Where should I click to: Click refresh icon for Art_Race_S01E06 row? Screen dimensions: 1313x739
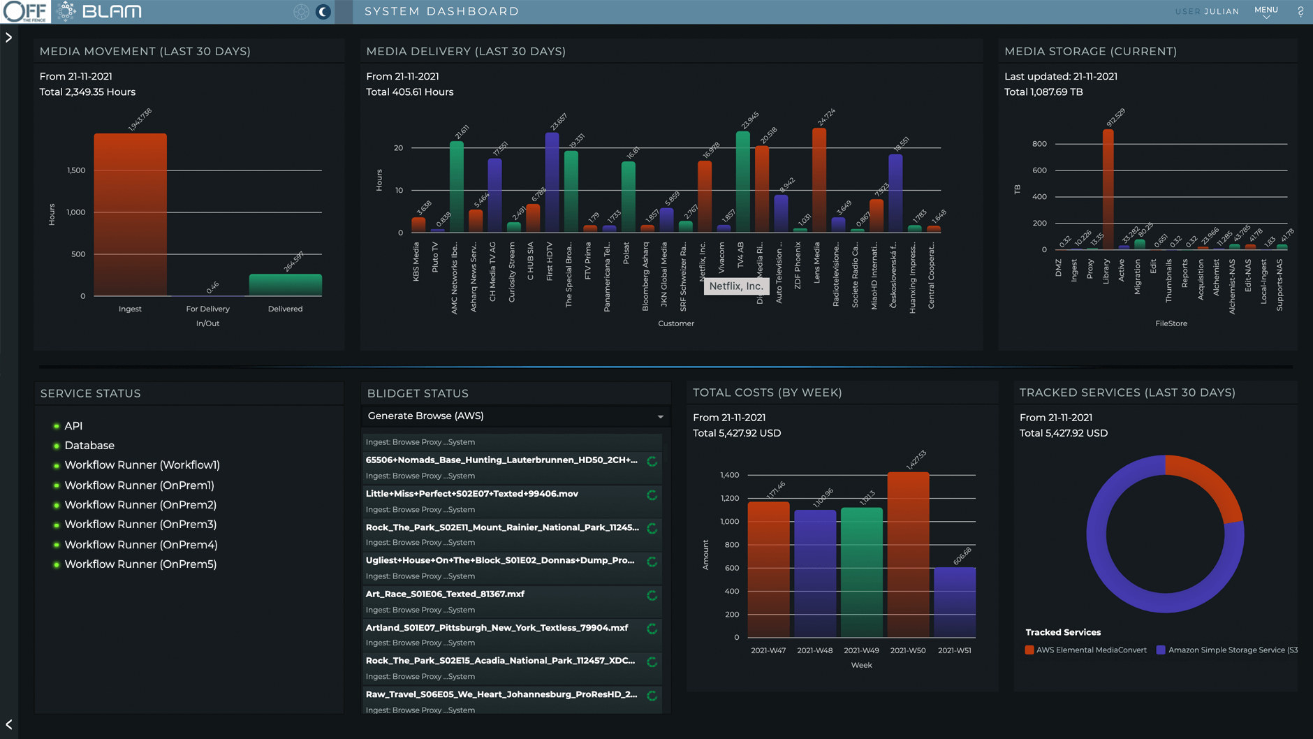click(652, 595)
